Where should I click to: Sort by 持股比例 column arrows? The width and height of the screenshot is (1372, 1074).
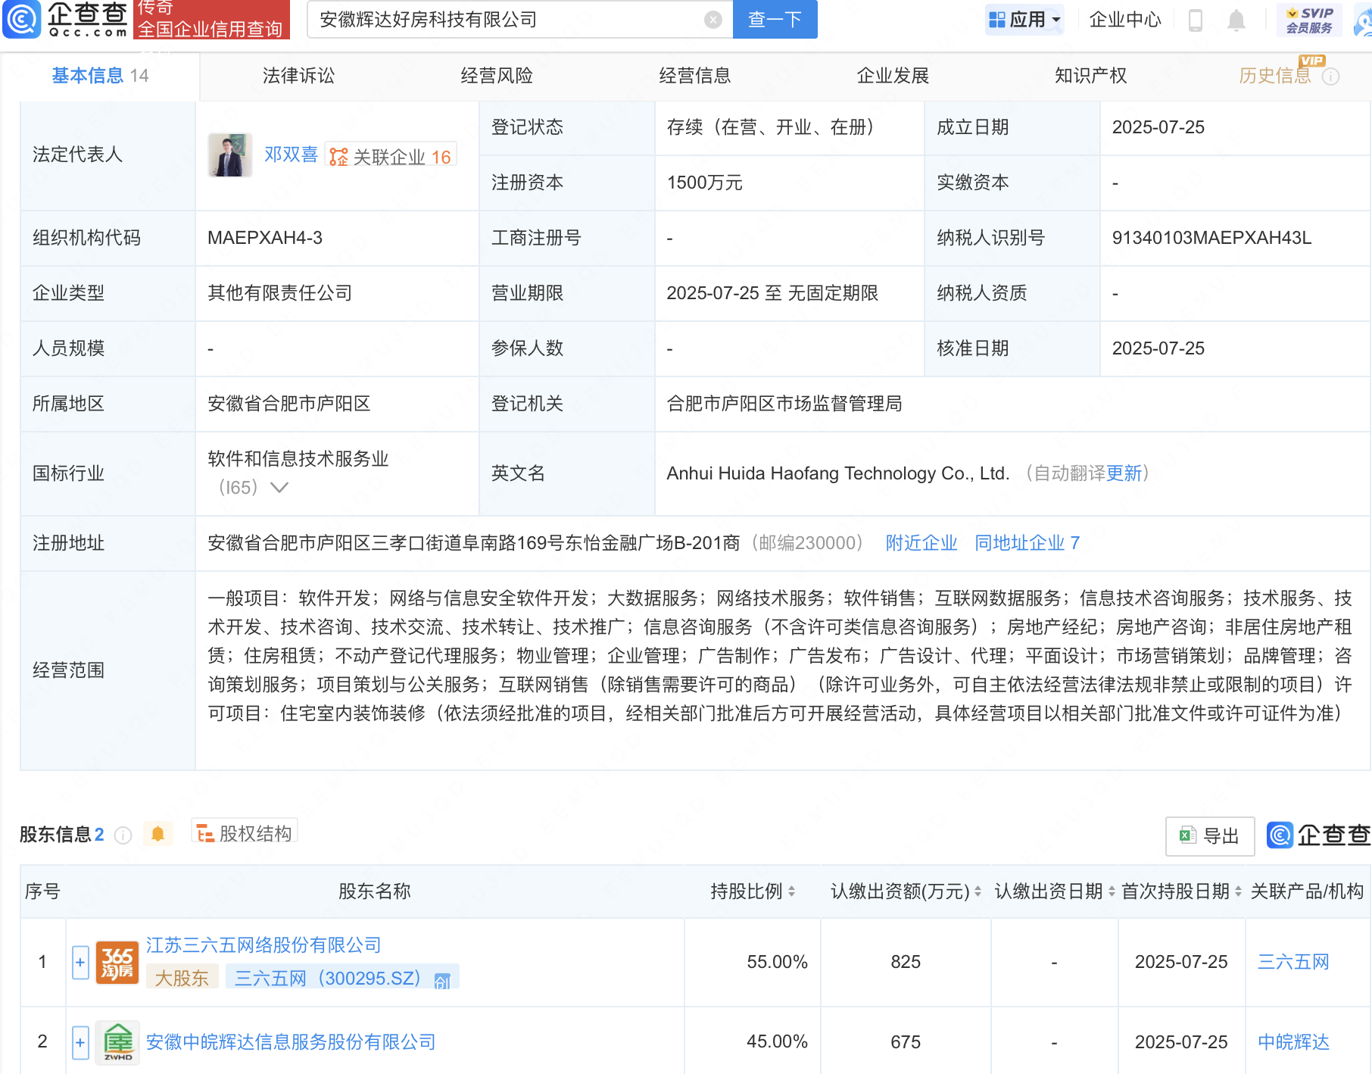(791, 891)
